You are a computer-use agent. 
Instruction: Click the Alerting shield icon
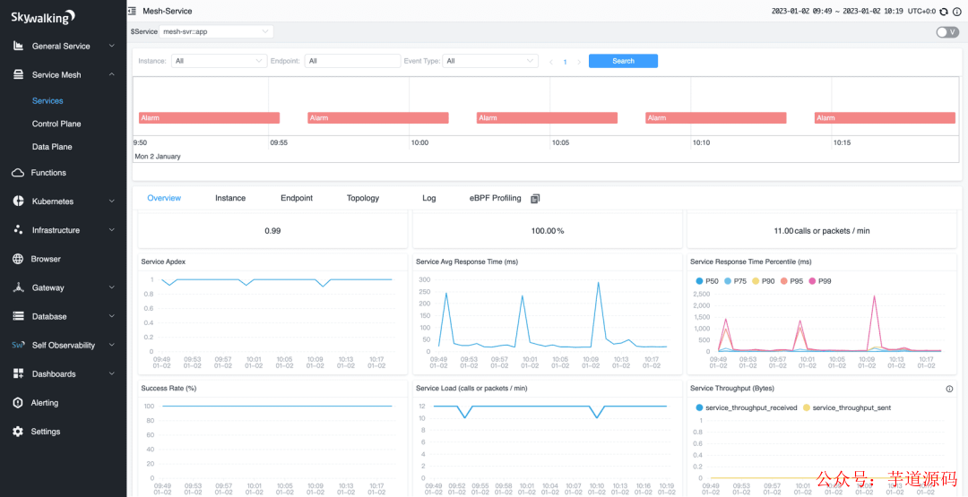coord(18,403)
